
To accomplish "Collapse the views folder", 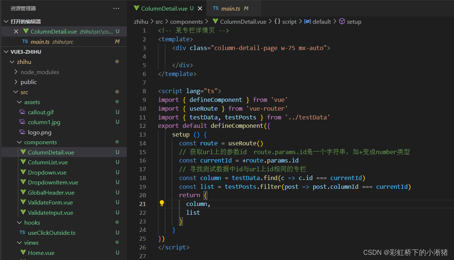I will [x=19, y=242].
